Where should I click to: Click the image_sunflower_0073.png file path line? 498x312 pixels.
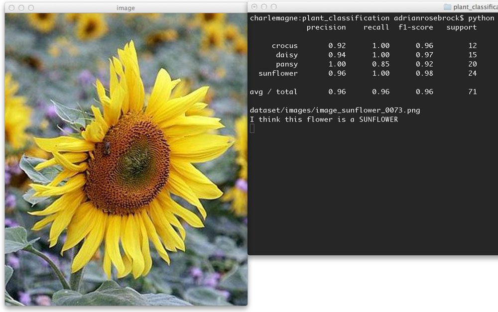pyautogui.click(x=335, y=110)
